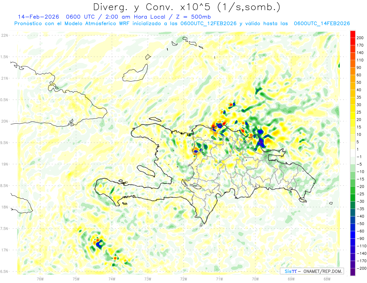Image resolution: width=367 pixels, height=283 pixels.
Task: Click the '8.5N' latitude label
Action: point(5,186)
